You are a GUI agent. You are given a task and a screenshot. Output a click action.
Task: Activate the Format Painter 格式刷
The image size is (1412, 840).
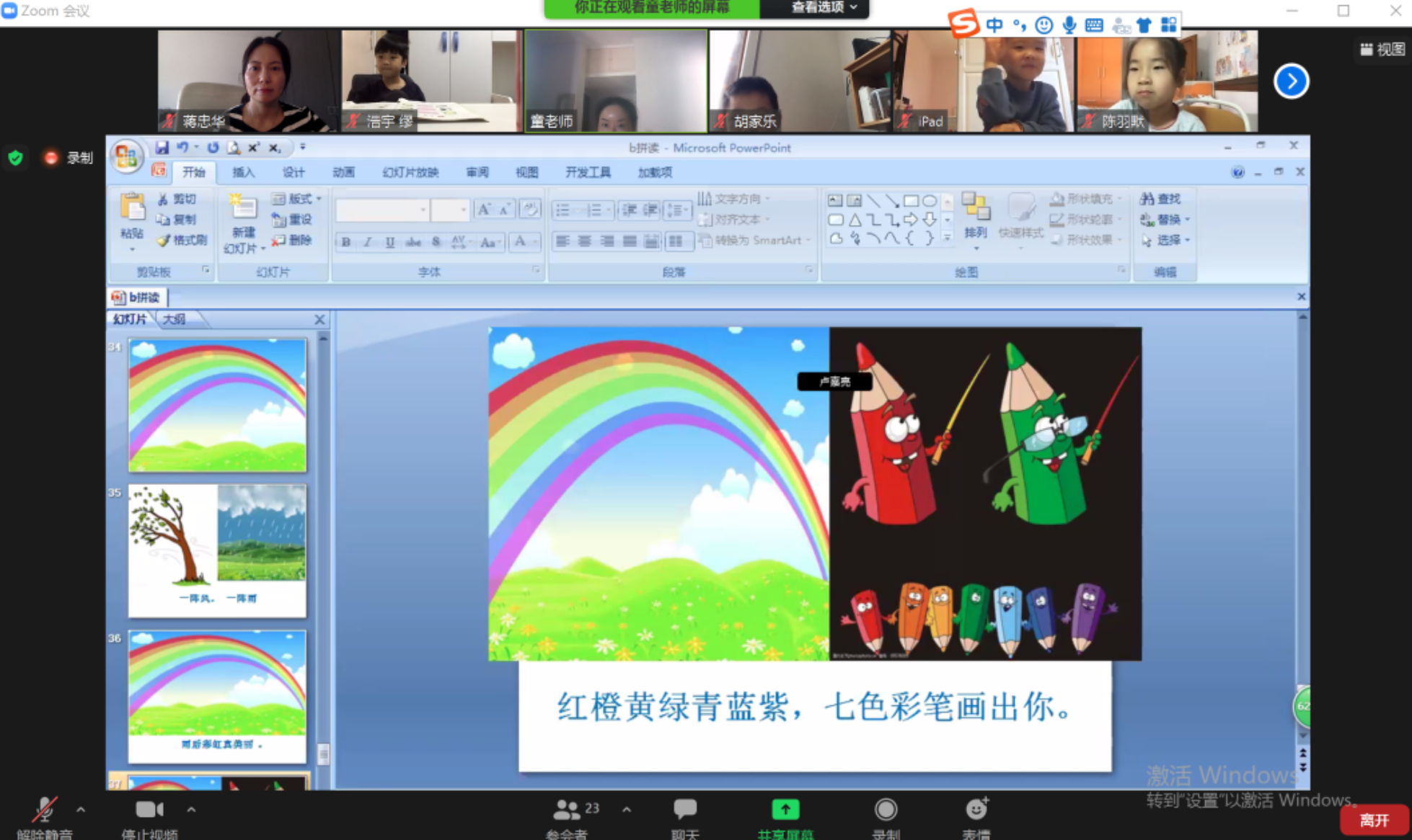click(x=182, y=240)
